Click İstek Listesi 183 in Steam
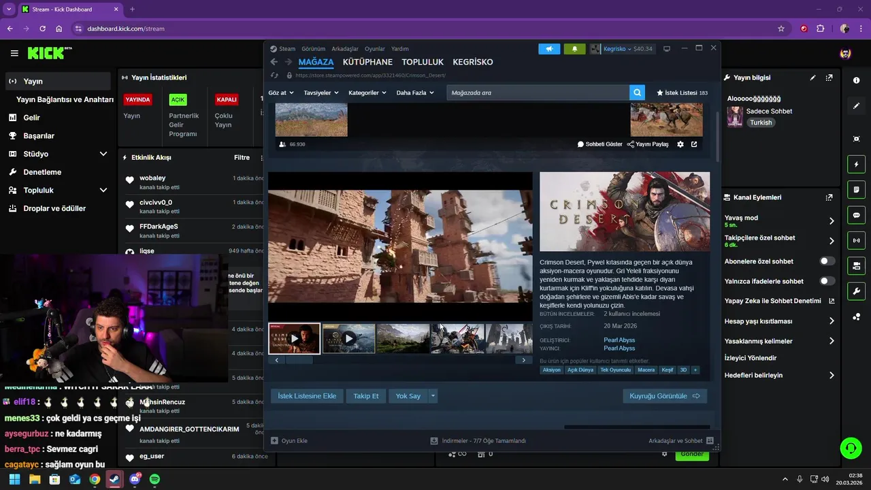871x490 pixels. tap(682, 93)
